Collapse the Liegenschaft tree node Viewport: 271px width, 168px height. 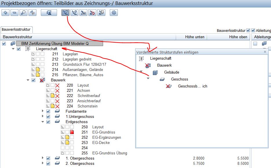click(x=13, y=49)
